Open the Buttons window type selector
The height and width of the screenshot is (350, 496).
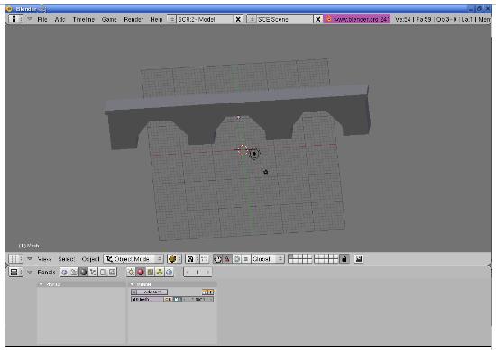pyautogui.click(x=15, y=272)
